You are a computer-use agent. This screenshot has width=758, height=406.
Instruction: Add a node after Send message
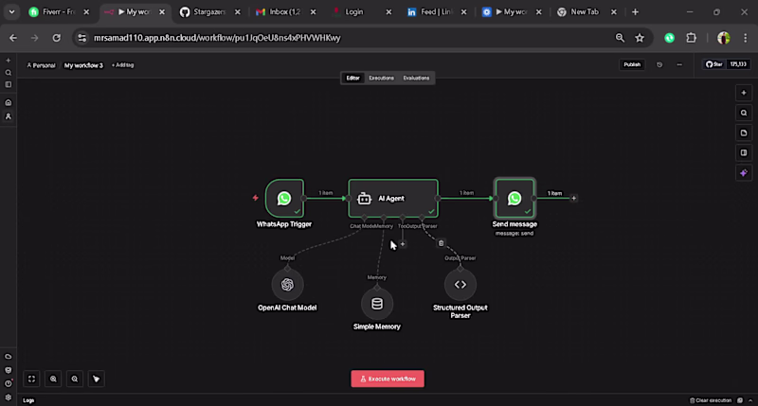point(574,198)
